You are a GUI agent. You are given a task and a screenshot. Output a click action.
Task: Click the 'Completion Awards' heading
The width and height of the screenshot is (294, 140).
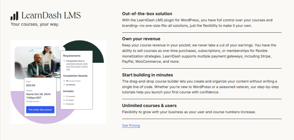click(x=75, y=76)
